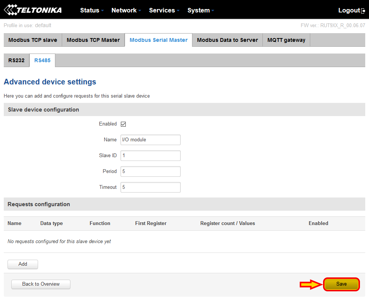
Task: Click the Timeout input field
Action: tap(150, 187)
